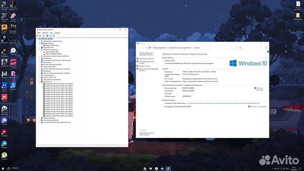Screen dimensions: 304x171
Task: Open RAGE Multiplayer desktop shortcut
Action: click(4, 52)
